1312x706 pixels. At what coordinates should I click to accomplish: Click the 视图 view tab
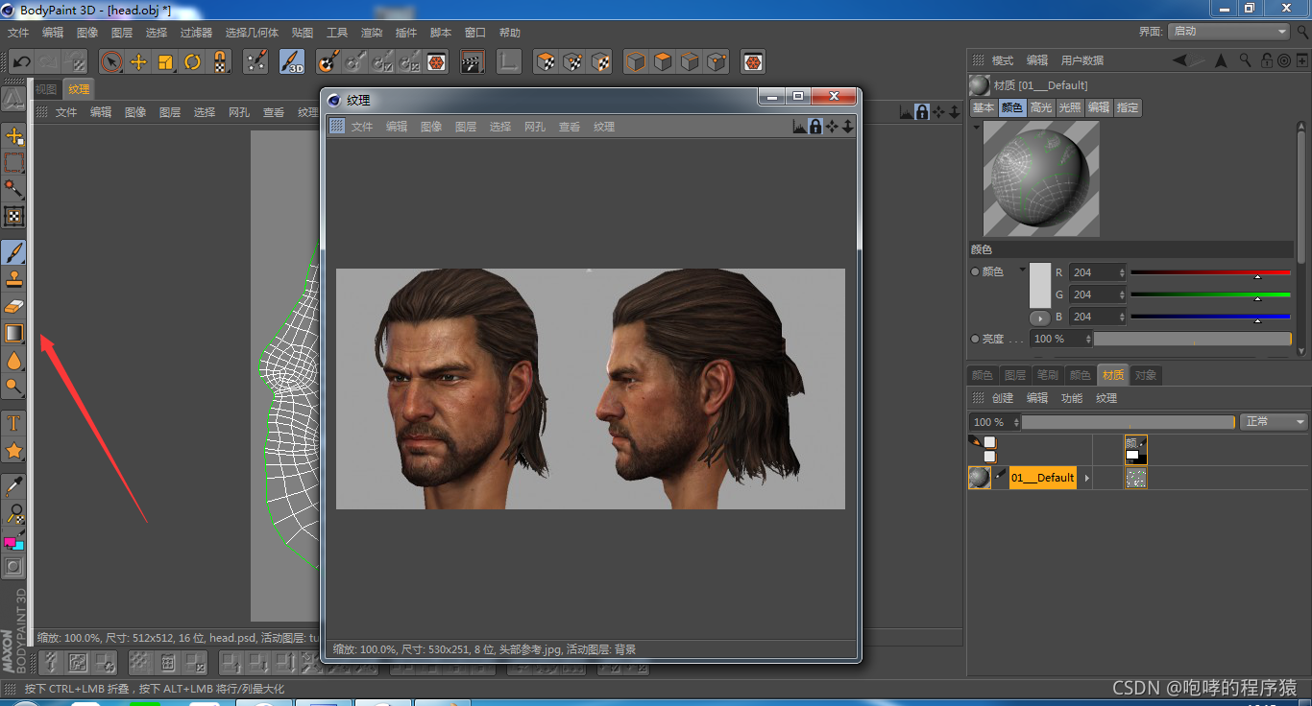[x=46, y=89]
